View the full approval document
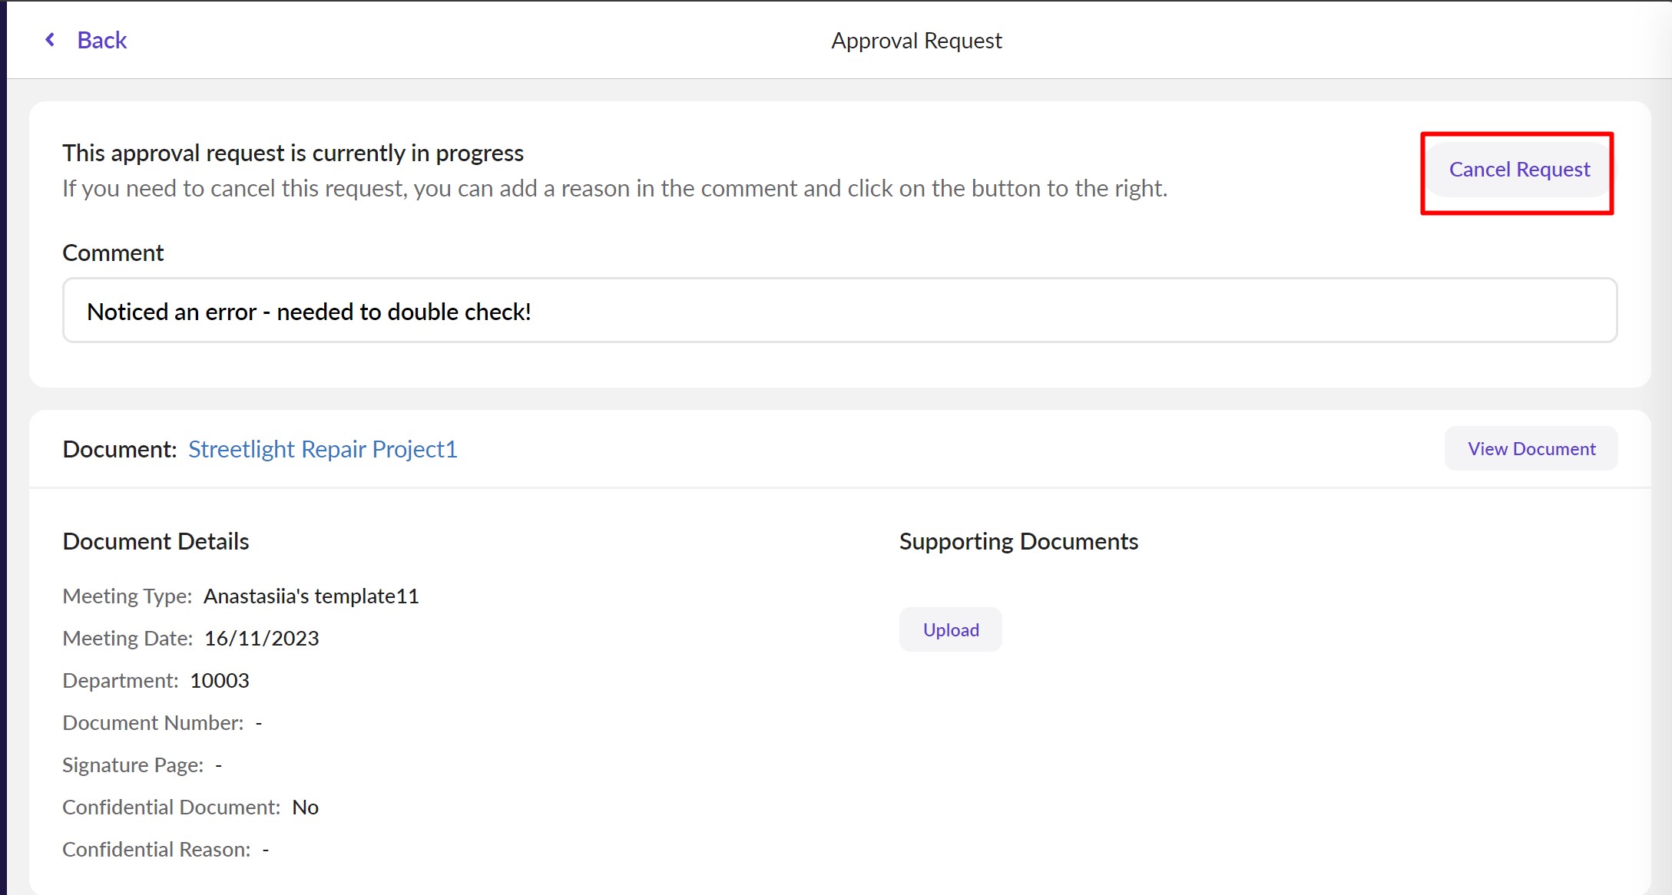 click(1530, 448)
